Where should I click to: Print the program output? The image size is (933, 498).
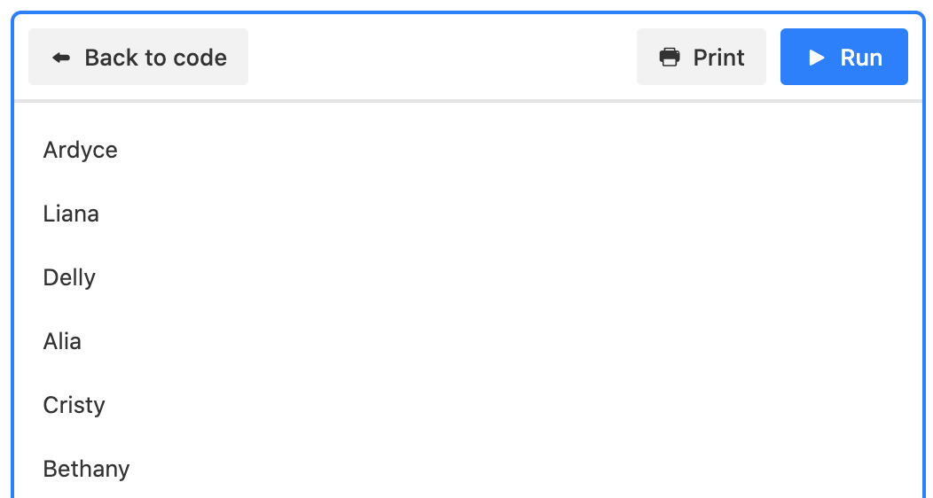click(x=701, y=57)
